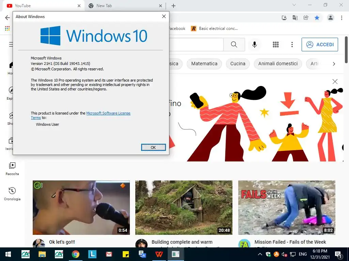
Task: Open the Windows Start menu
Action: click(x=8, y=254)
